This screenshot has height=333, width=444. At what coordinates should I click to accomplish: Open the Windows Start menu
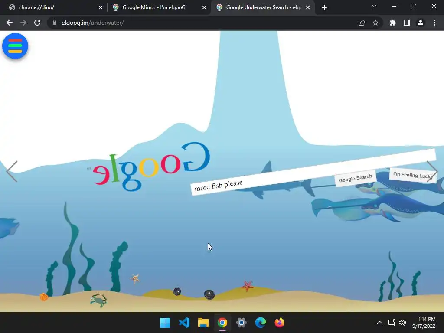pos(165,323)
